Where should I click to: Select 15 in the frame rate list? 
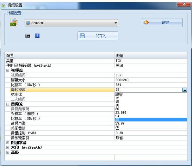pyautogui.click(x=117, y=101)
